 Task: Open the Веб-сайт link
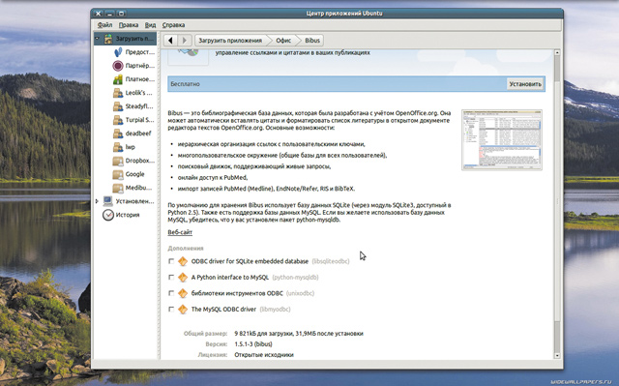pyautogui.click(x=180, y=232)
